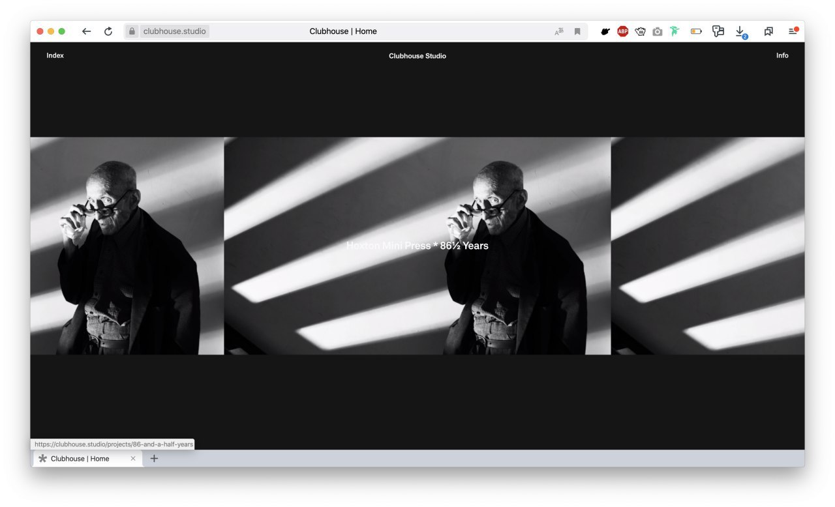Reload the Clubhouse page
Screen dimensions: 835x507
tap(108, 31)
